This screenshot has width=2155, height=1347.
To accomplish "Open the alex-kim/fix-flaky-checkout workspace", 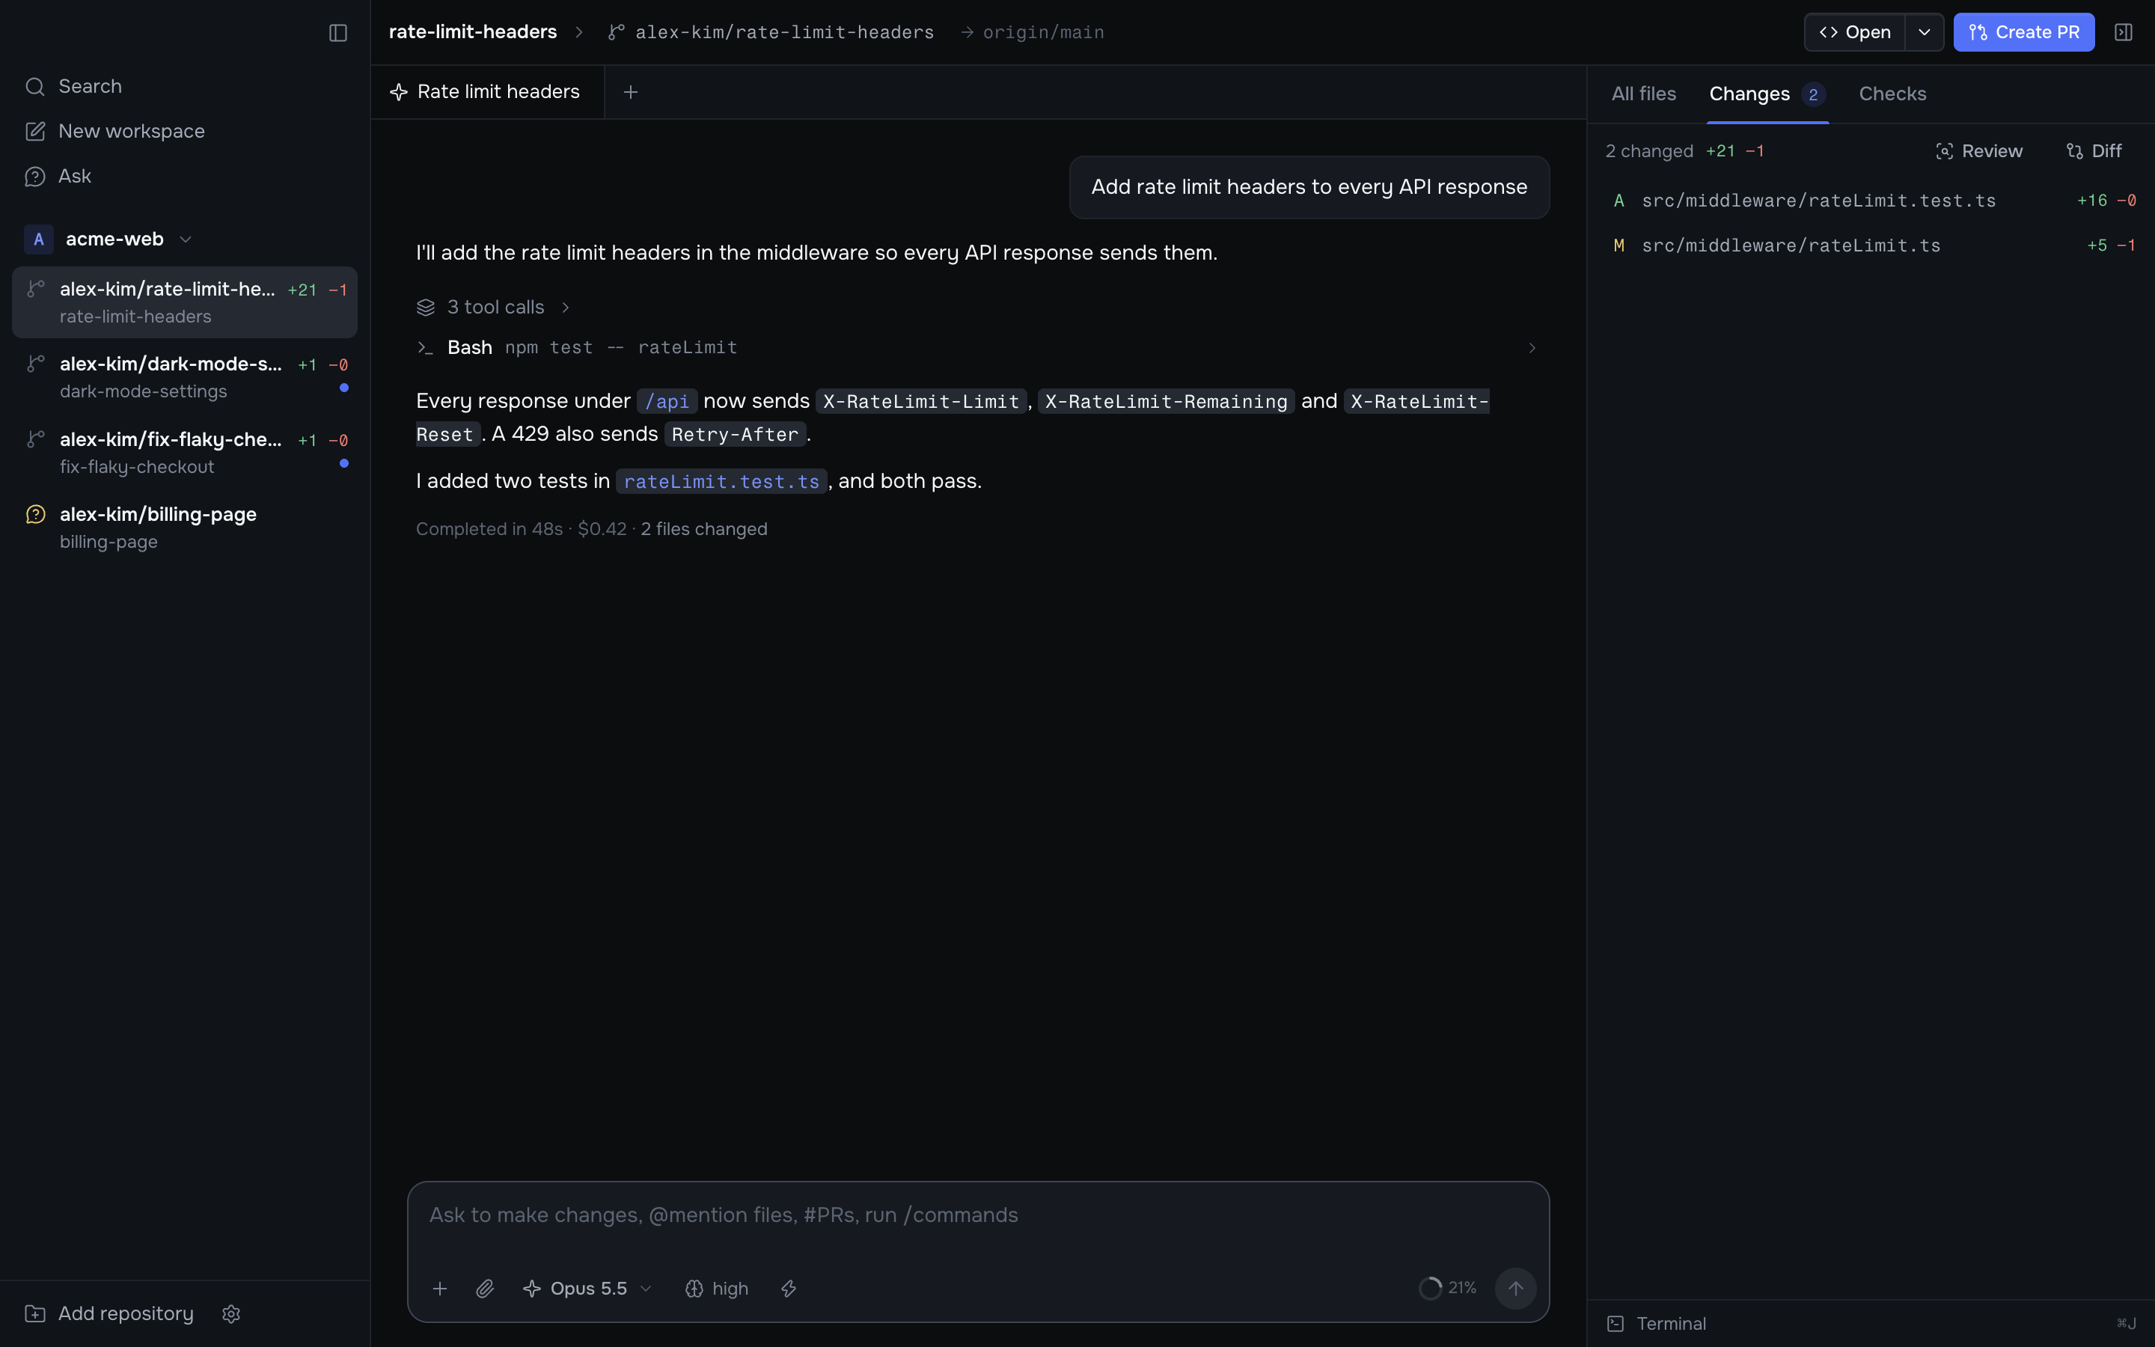I will tap(184, 453).
